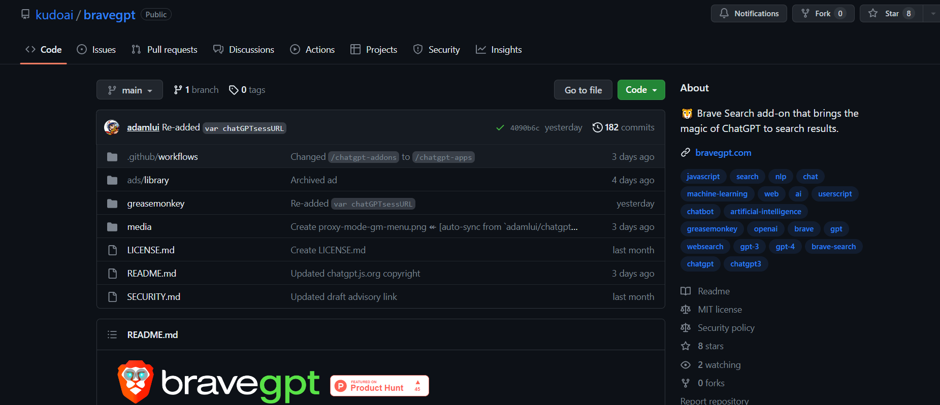Image resolution: width=940 pixels, height=405 pixels.
Task: Select the javascript topic tag
Action: [703, 177]
